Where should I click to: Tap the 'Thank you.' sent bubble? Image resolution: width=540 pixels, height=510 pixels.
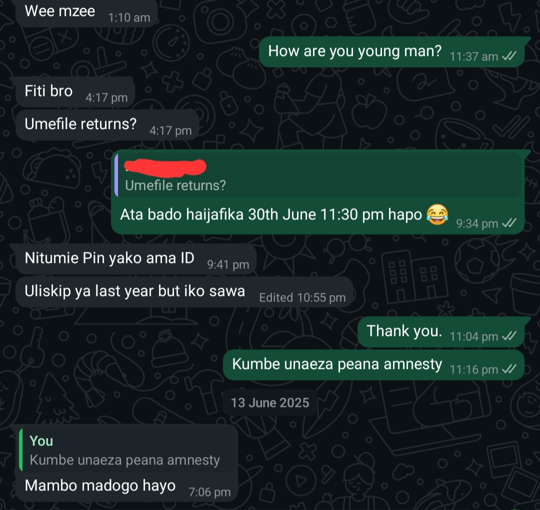[404, 331]
